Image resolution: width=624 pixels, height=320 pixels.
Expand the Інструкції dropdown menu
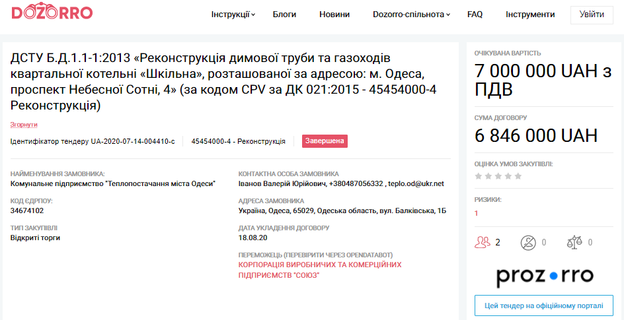[233, 15]
